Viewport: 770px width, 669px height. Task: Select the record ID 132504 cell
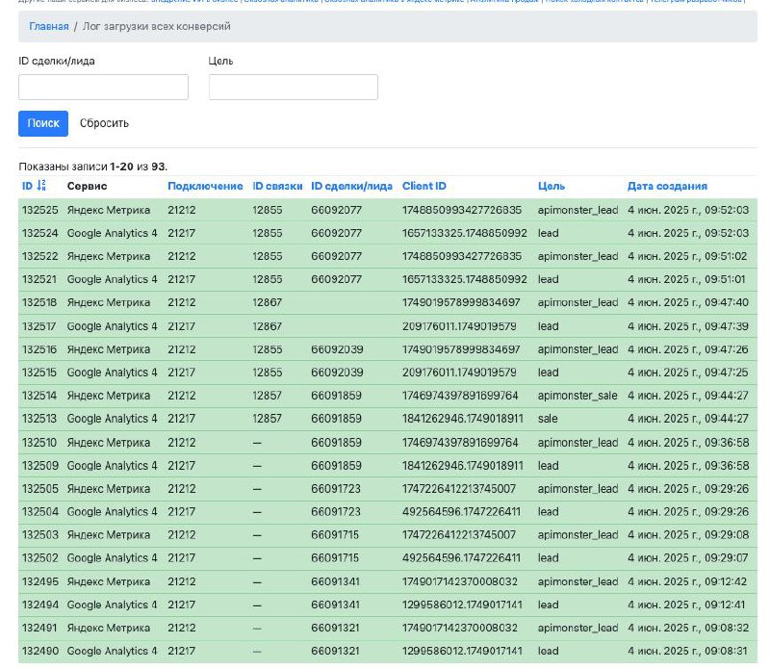point(39,512)
